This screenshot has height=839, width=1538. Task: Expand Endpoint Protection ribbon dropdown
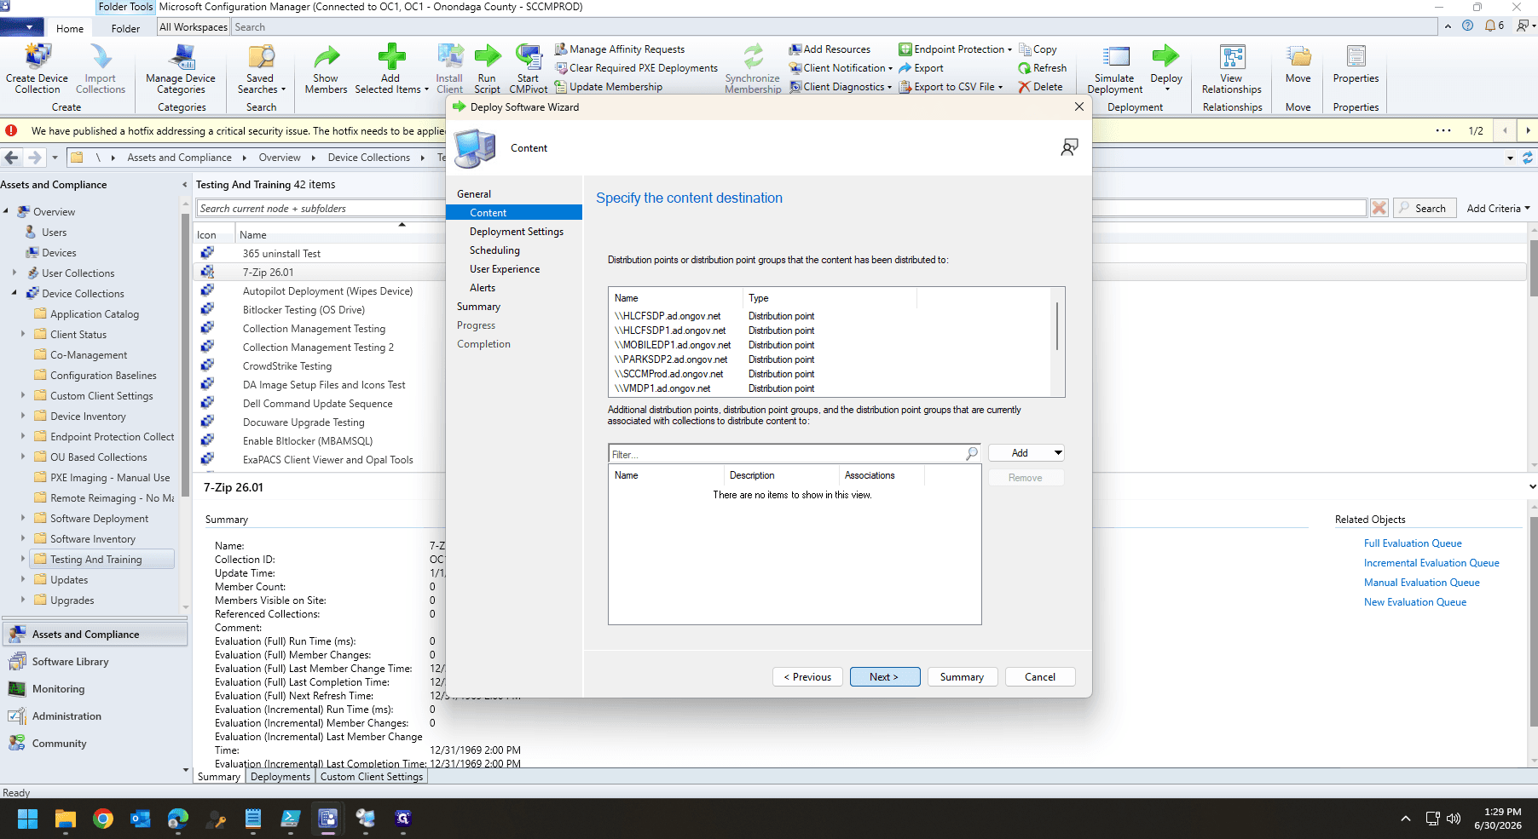[x=1009, y=49]
